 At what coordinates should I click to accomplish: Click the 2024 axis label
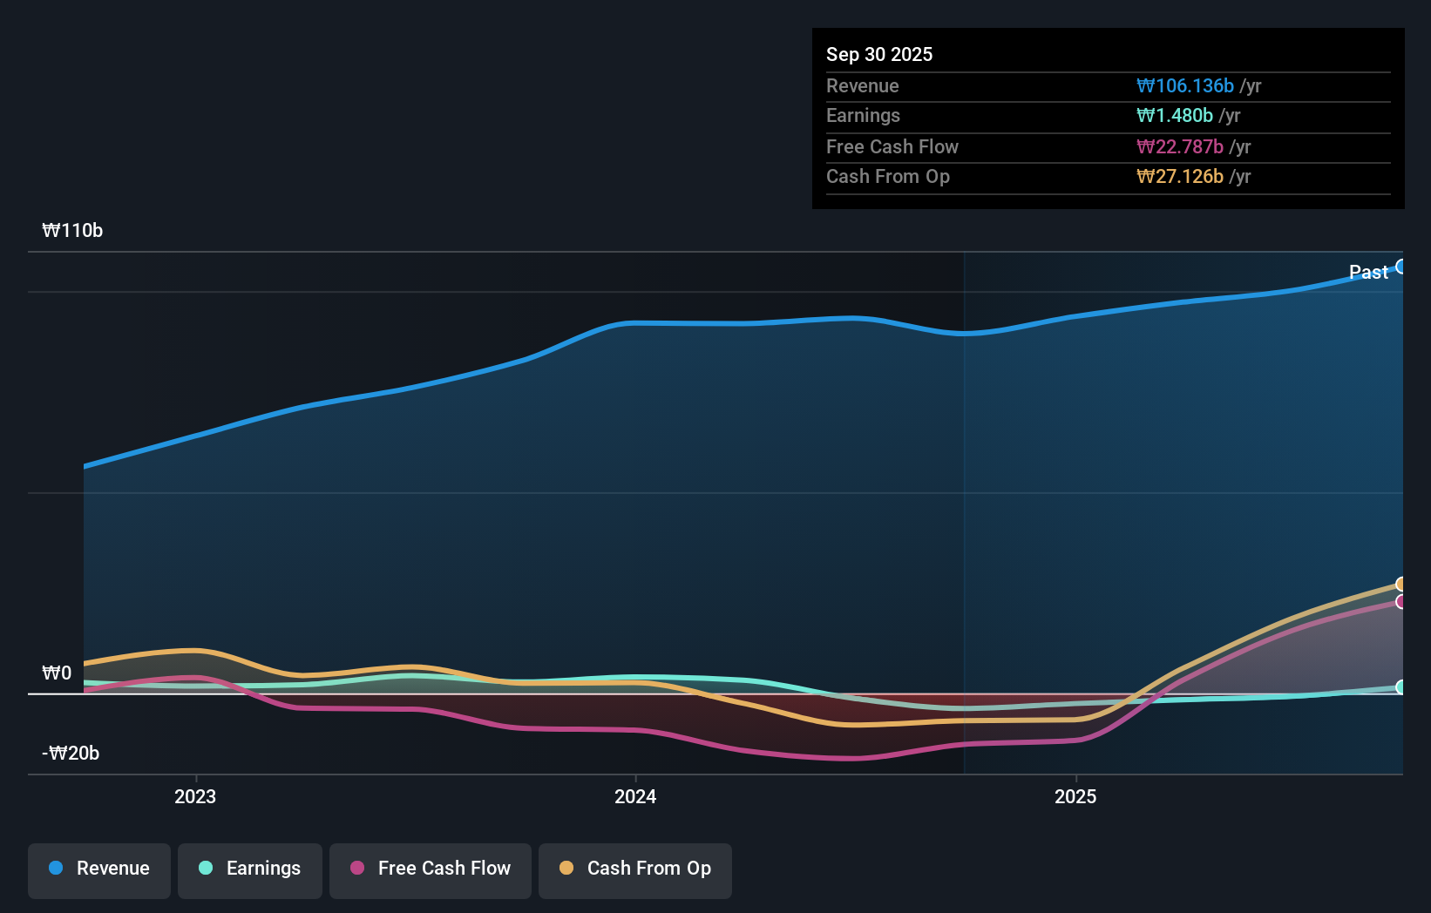[634, 796]
